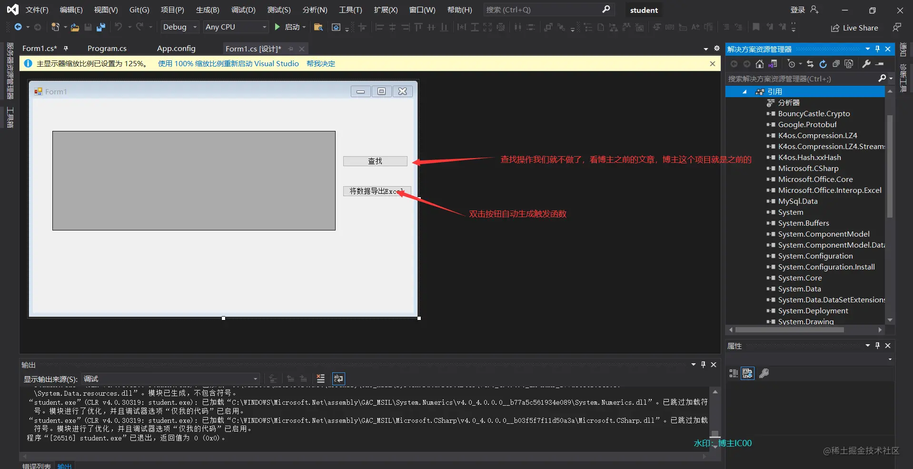Click the search magnifier icon in Solution Explorer
The height and width of the screenshot is (469, 913).
coord(882,79)
